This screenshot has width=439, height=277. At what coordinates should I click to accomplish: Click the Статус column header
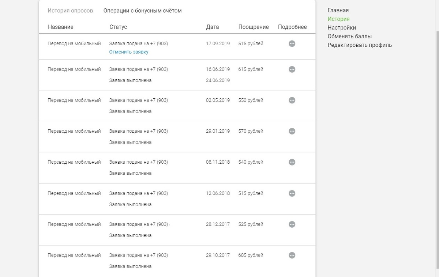point(118,27)
